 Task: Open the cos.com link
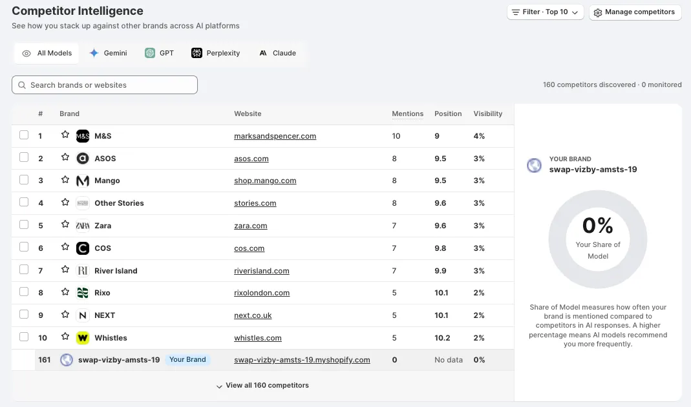250,248
